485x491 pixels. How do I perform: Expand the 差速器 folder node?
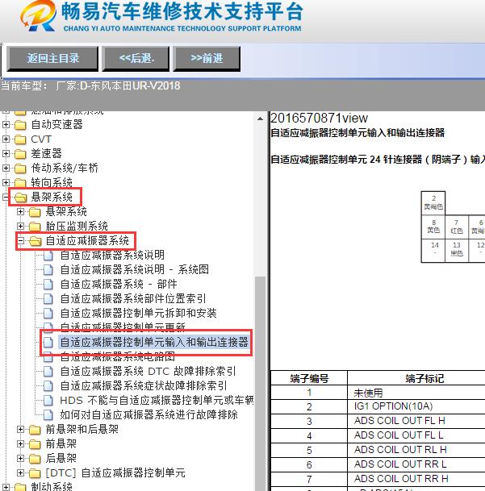[6, 153]
